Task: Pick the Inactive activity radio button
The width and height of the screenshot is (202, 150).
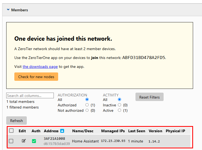Action: [120, 105]
